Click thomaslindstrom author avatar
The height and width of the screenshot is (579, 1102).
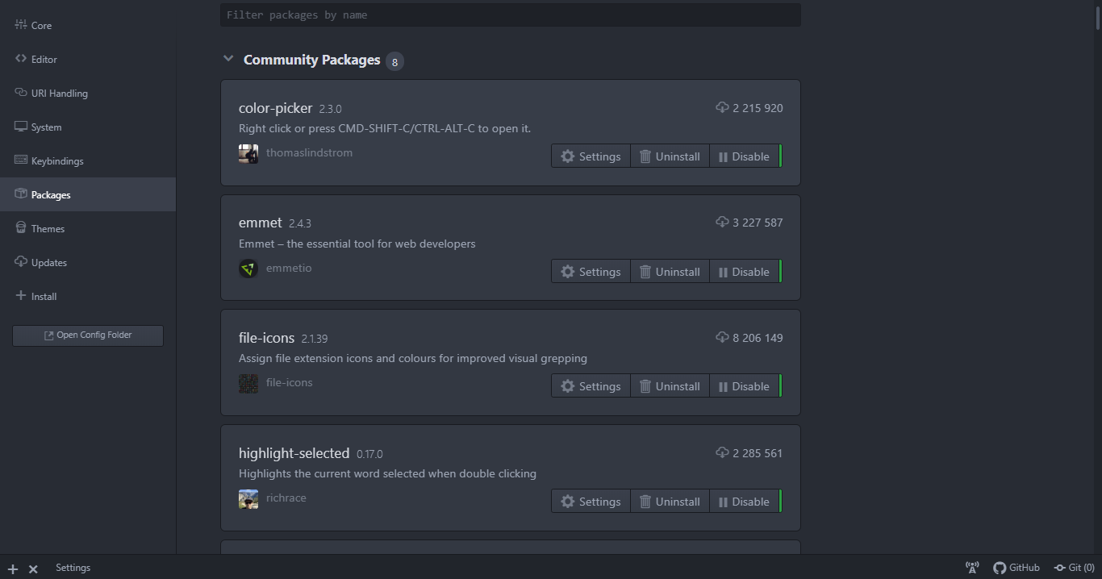click(x=248, y=154)
